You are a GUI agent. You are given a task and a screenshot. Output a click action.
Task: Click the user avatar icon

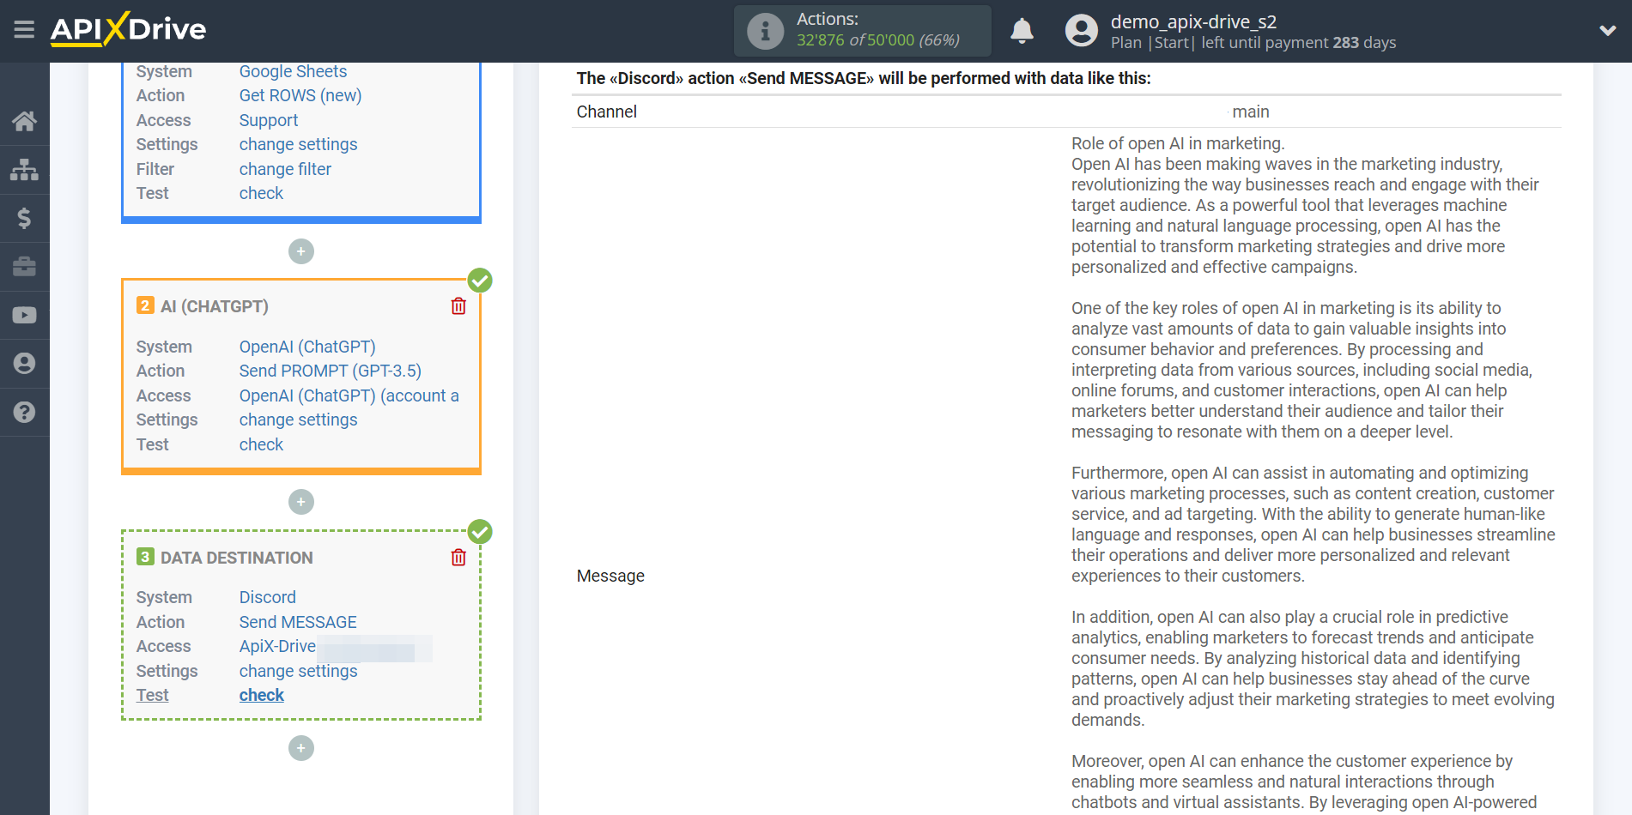(1081, 31)
